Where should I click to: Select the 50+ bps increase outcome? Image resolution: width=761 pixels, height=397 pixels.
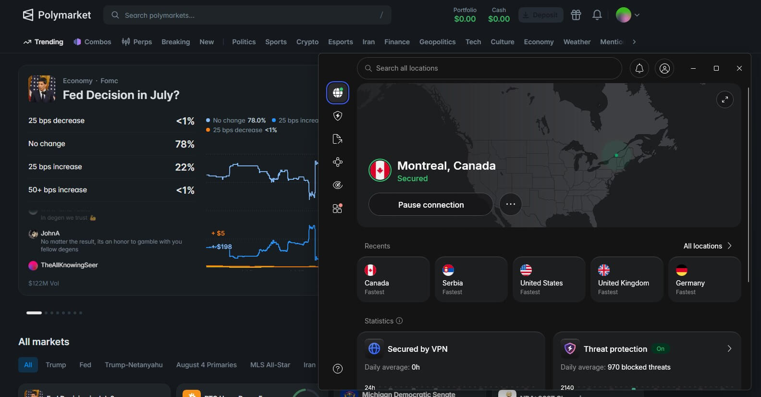point(111,190)
